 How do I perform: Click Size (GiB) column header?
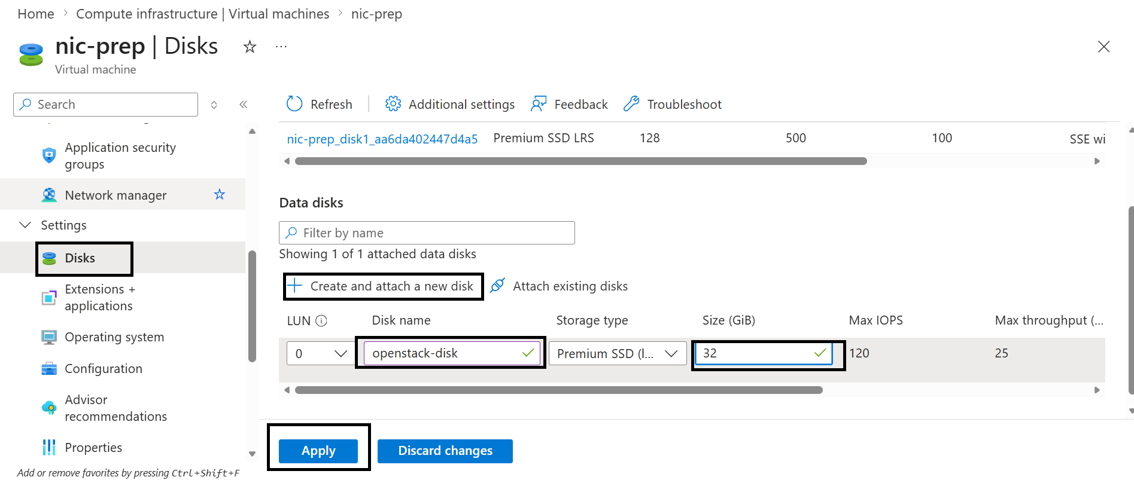(x=728, y=320)
